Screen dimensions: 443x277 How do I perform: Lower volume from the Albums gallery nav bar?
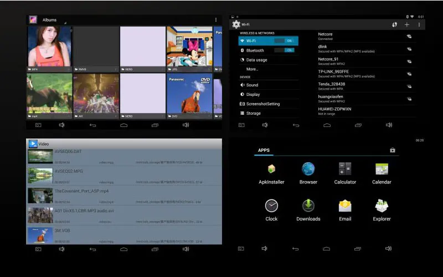click(x=62, y=125)
